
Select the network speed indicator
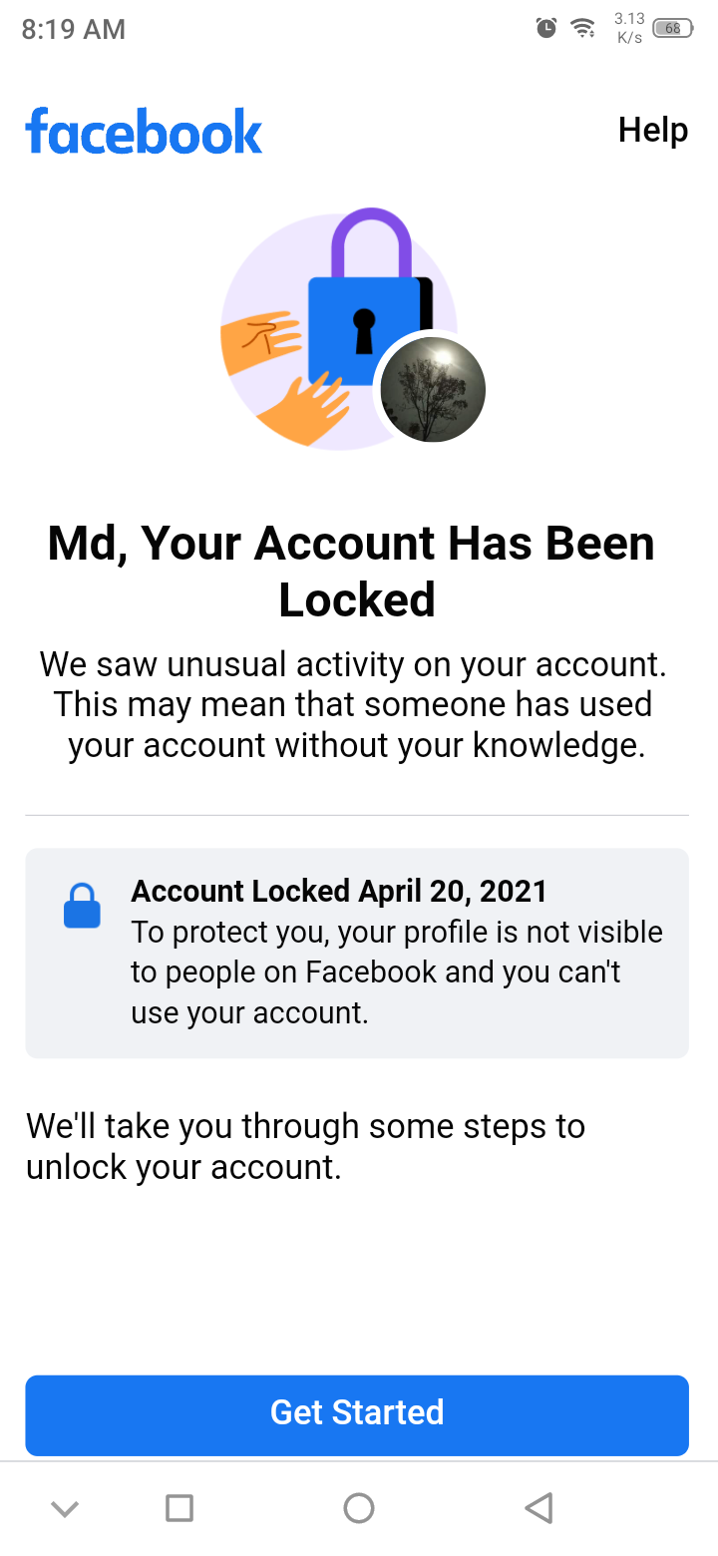[628, 27]
